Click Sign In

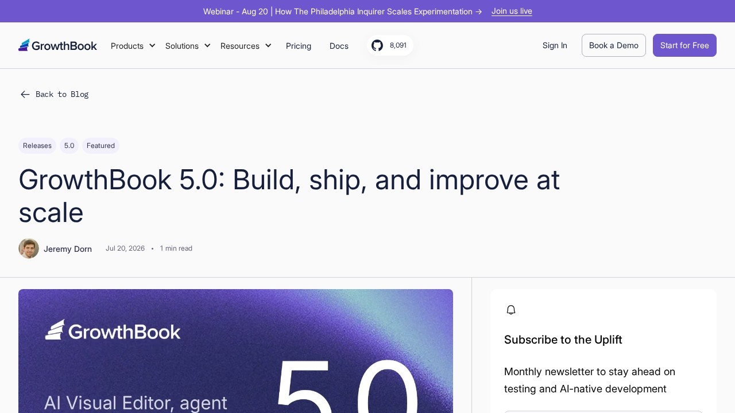(555, 45)
